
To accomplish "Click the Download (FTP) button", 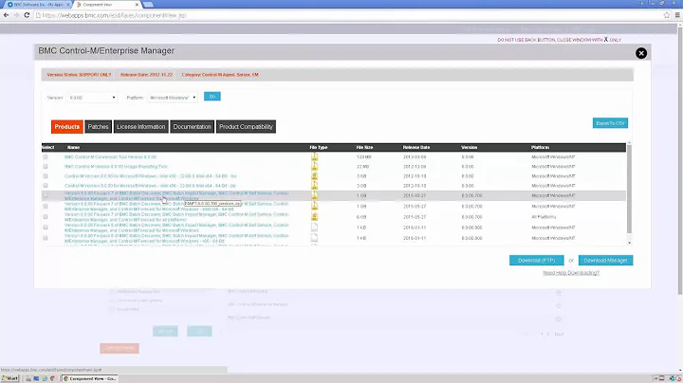I will coord(536,261).
